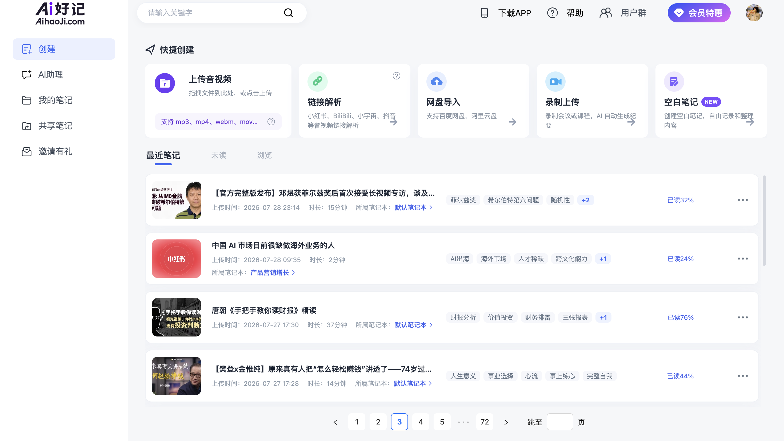Viewport: 784px width, 441px height.
Task: Click the 录制上传 camera icon
Action: 555,81
